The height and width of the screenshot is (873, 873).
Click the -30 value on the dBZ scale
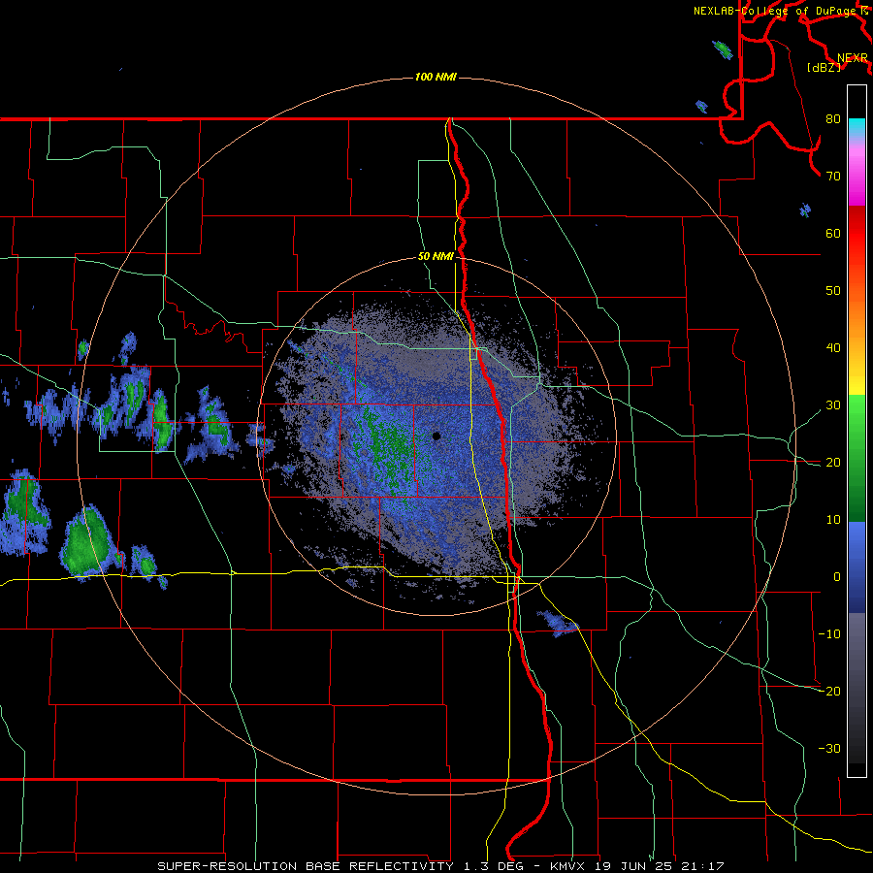tap(829, 748)
